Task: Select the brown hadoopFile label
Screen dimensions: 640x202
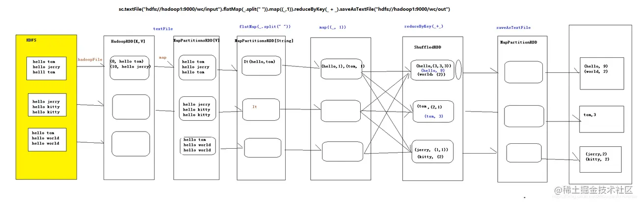Action: point(90,59)
